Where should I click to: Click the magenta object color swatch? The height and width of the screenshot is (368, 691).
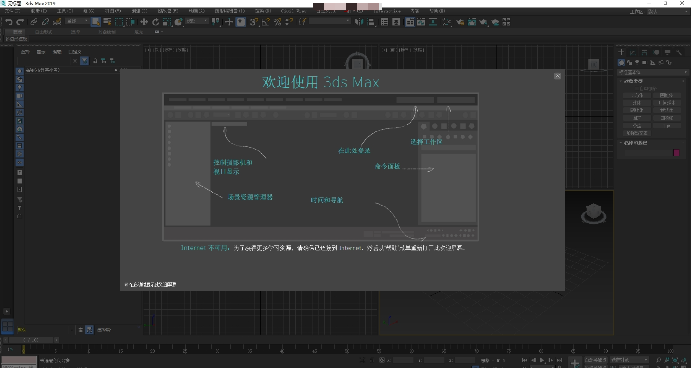click(x=677, y=152)
